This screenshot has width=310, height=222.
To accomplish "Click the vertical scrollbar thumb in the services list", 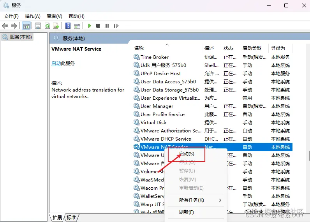I will click(309, 156).
